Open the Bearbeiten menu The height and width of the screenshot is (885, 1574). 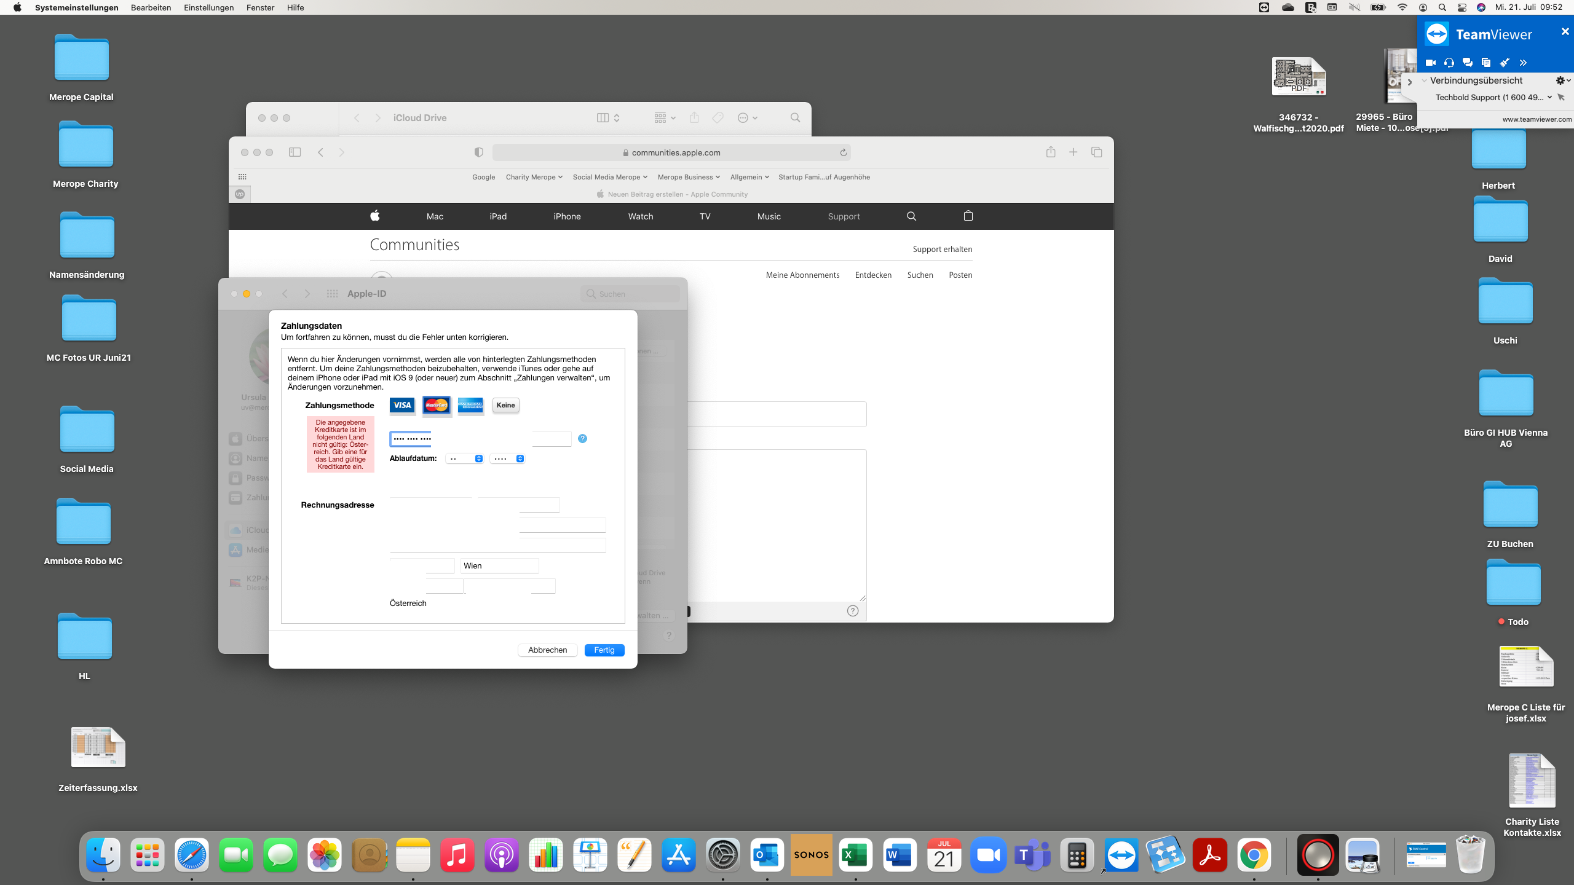click(151, 7)
